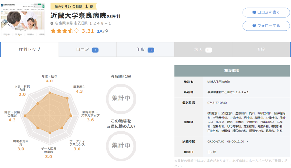Click the 診療科 department list text
The height and width of the screenshot is (168, 291).
click(246, 122)
